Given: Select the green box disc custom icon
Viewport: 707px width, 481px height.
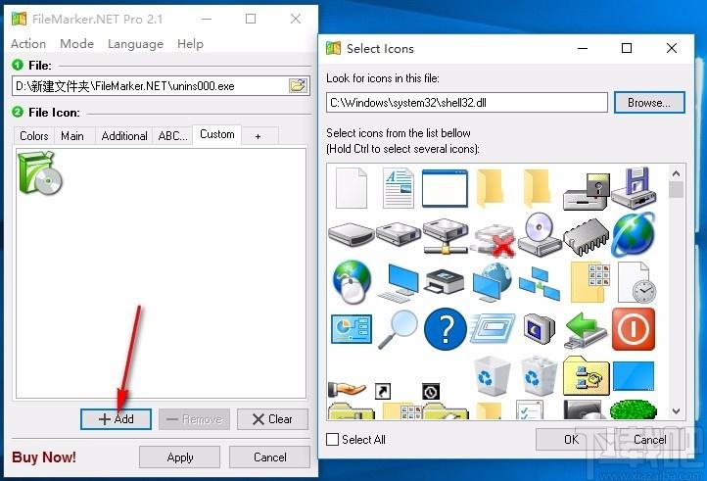Looking at the screenshot, I should [x=40, y=173].
